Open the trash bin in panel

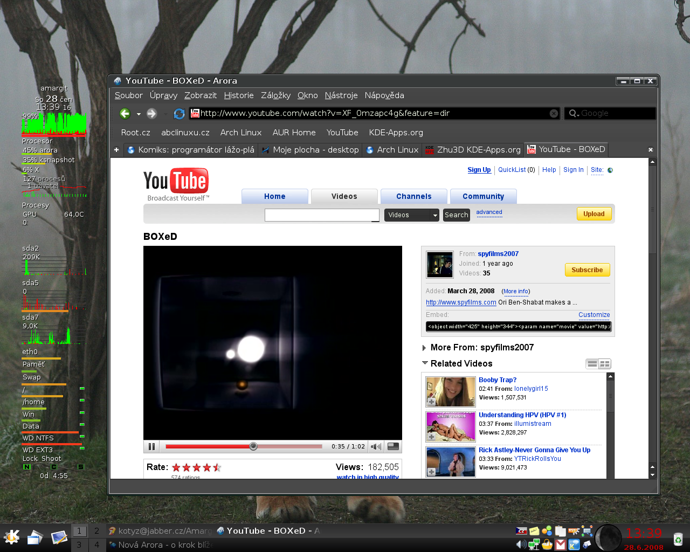click(x=678, y=538)
